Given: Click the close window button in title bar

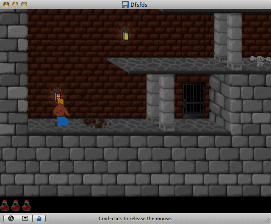Looking at the screenshot, I should [x=6, y=5].
